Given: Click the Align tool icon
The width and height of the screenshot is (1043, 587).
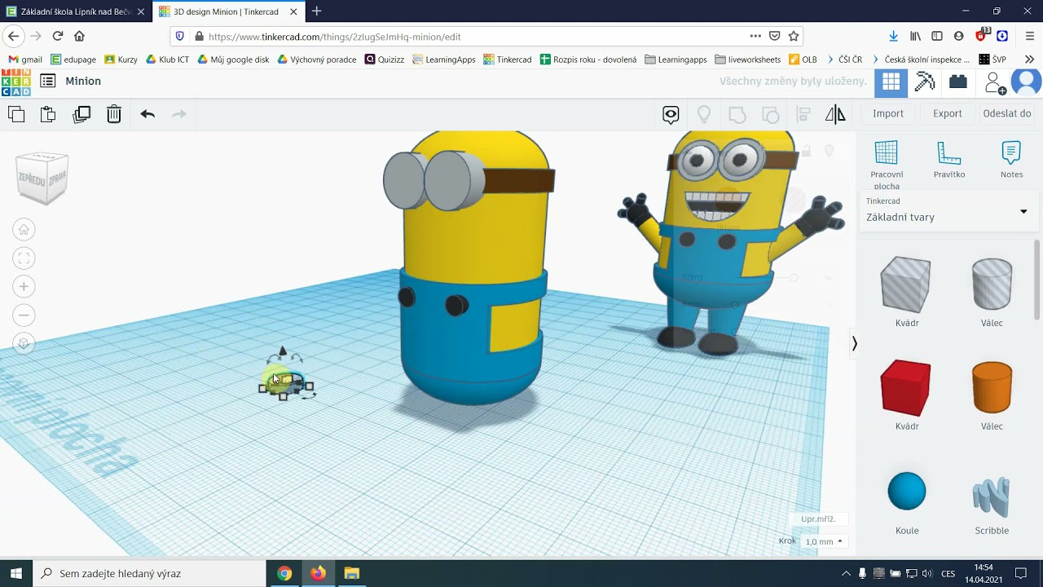Looking at the screenshot, I should (803, 114).
